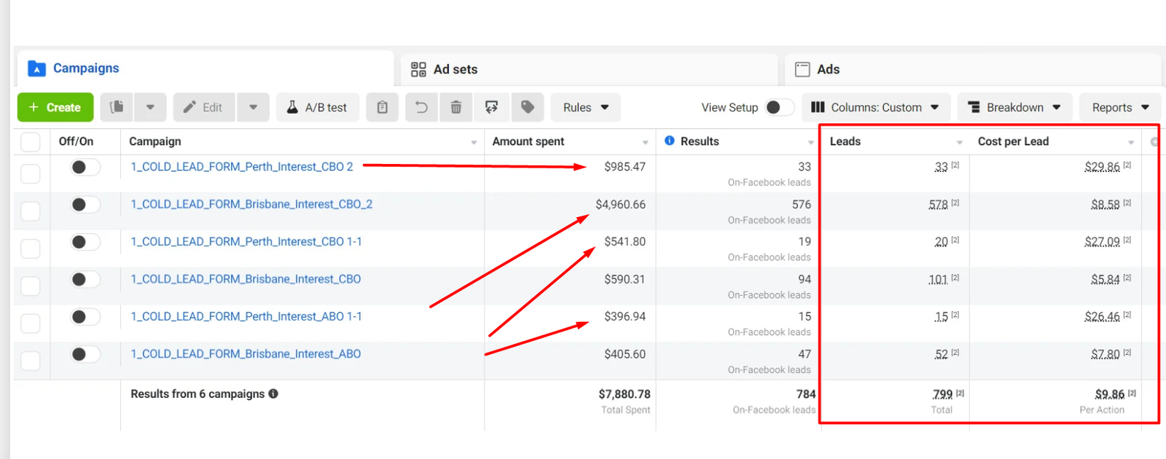This screenshot has height=459, width=1166.
Task: Click info icon beside Results from 6 campaigns
Action: [273, 393]
